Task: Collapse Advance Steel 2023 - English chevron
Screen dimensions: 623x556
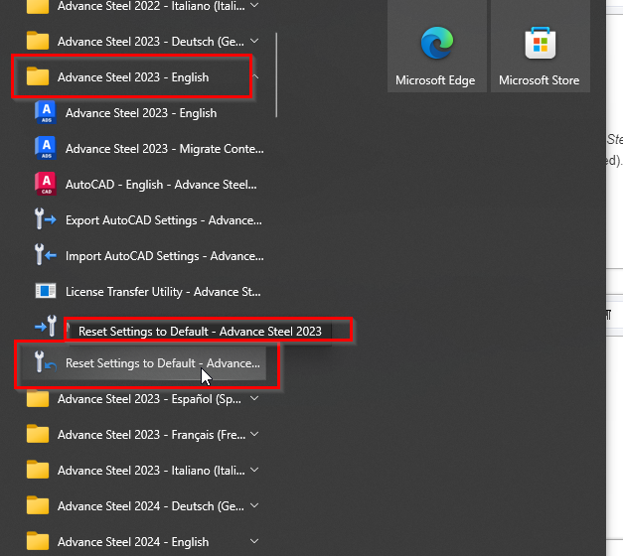Action: tap(256, 76)
